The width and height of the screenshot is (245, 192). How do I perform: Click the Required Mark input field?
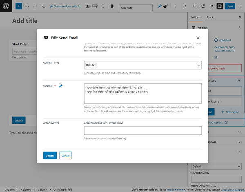[x=216, y=179]
